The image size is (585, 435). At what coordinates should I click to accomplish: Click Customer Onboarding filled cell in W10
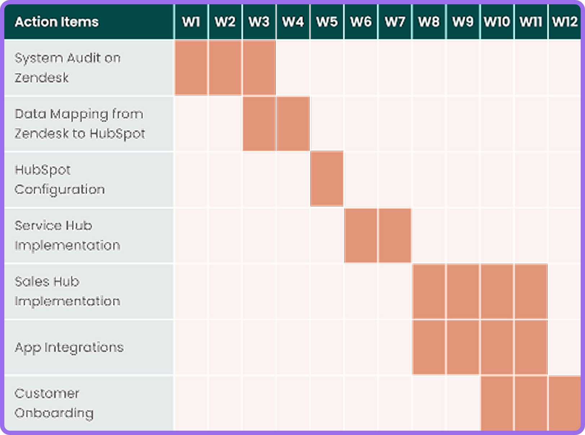497,403
